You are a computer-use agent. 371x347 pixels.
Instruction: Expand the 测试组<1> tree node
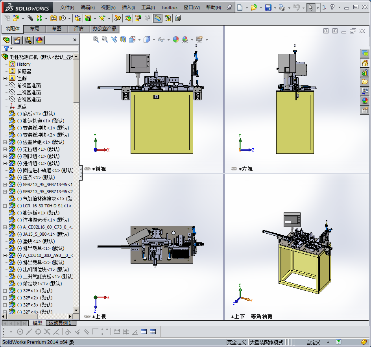pyautogui.click(x=5, y=156)
